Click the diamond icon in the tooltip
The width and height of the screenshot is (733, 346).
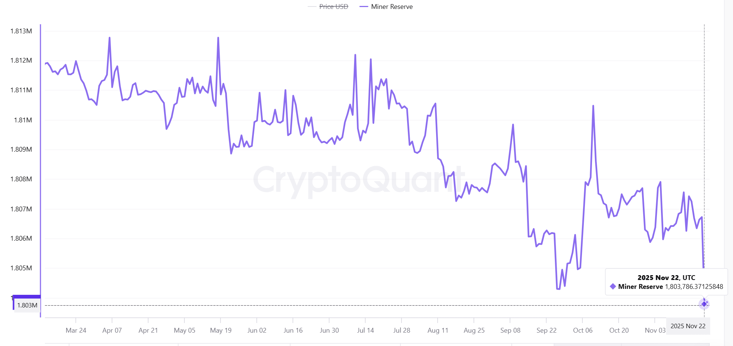coord(613,286)
